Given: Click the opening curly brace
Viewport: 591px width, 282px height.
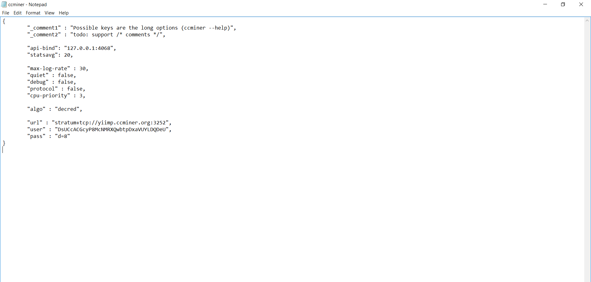Looking at the screenshot, I should click(x=4, y=21).
